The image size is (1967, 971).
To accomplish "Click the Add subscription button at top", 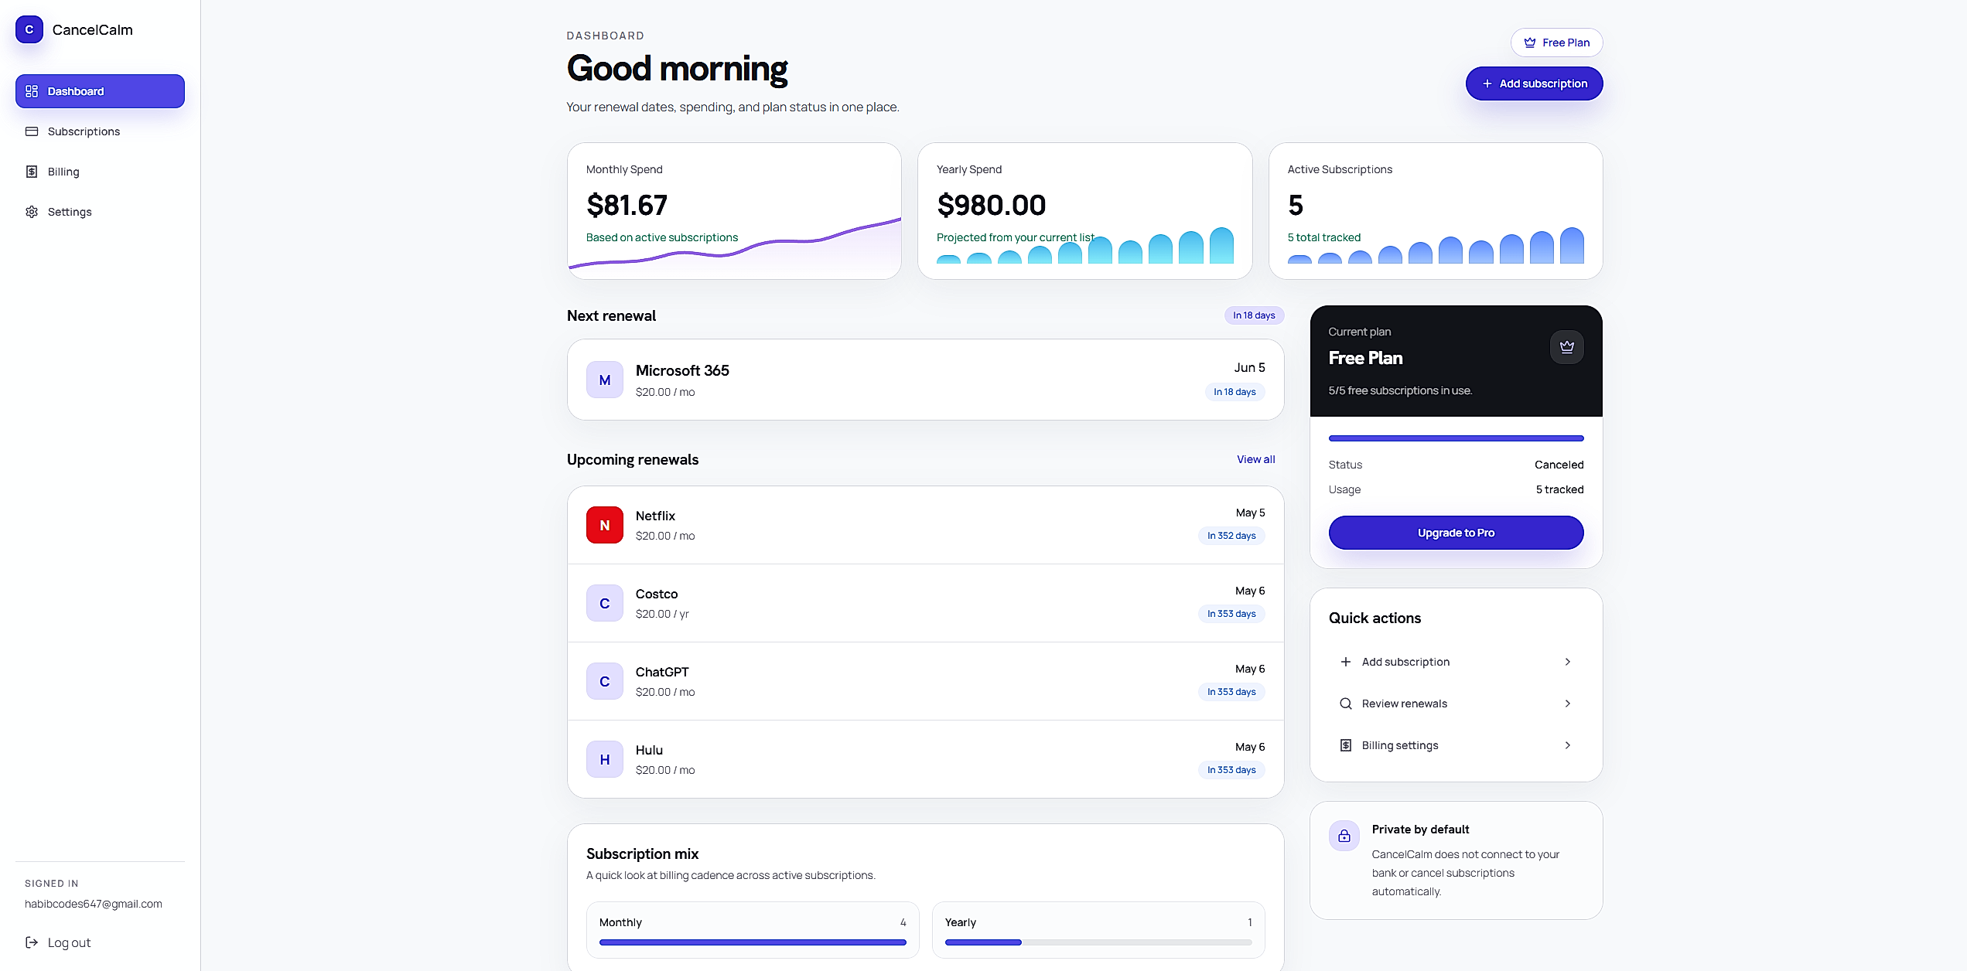I will tap(1534, 83).
